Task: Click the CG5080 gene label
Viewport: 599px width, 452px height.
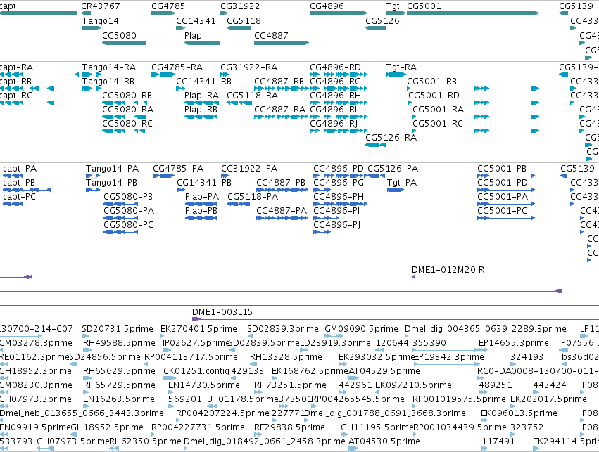Action: (x=119, y=35)
